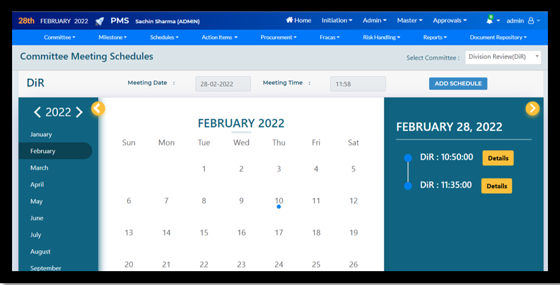The width and height of the screenshot is (560, 285).
Task: View Details for DiR 10:50:00 meeting
Action: pyautogui.click(x=498, y=158)
